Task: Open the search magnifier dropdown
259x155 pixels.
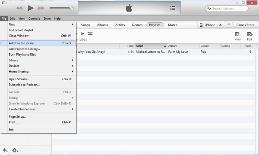Action: click(209, 8)
